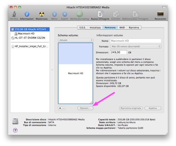Click the Espelli eject icon
The image size is (176, 146).
pos(65,14)
